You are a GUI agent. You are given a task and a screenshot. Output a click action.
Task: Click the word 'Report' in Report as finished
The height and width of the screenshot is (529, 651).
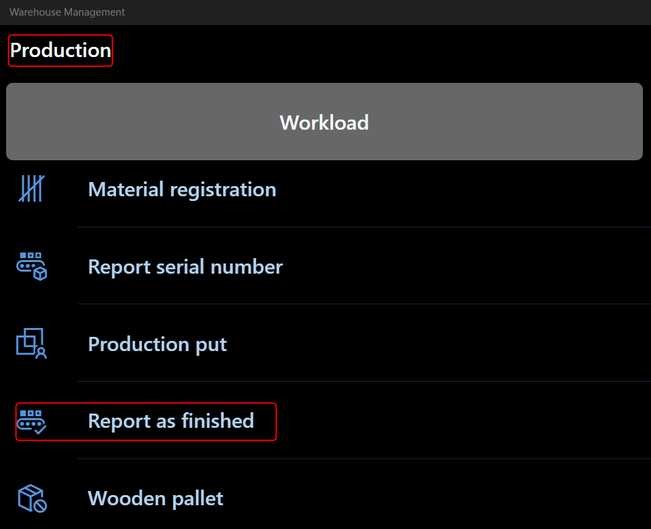click(120, 421)
